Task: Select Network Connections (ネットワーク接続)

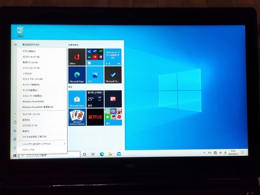Action: (42, 85)
